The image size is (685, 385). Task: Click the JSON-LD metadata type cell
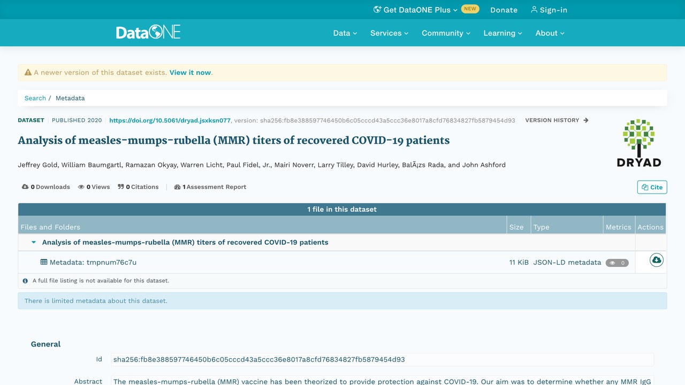(x=567, y=262)
